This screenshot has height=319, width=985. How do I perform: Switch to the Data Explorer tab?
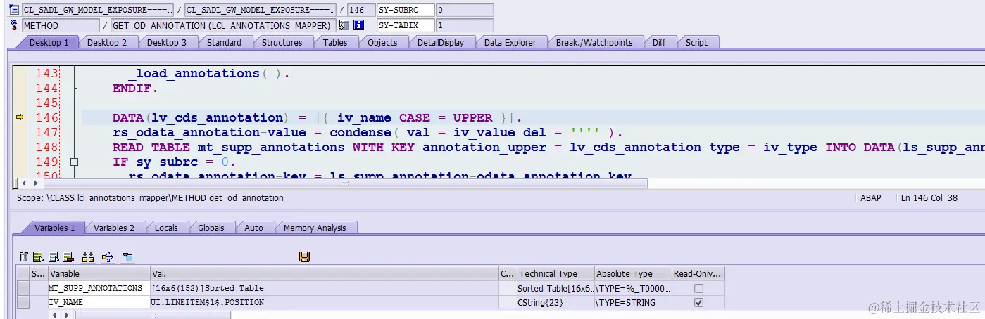pyautogui.click(x=510, y=42)
